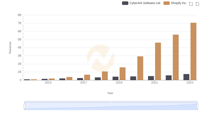Click the Shopify 2018 revenue bar
Viewport: 202px width, 116px height.
(x=105, y=76)
